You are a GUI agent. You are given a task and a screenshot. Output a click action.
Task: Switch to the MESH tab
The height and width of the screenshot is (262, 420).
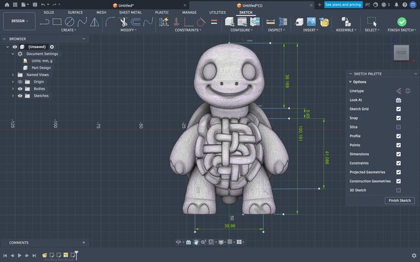tap(101, 12)
